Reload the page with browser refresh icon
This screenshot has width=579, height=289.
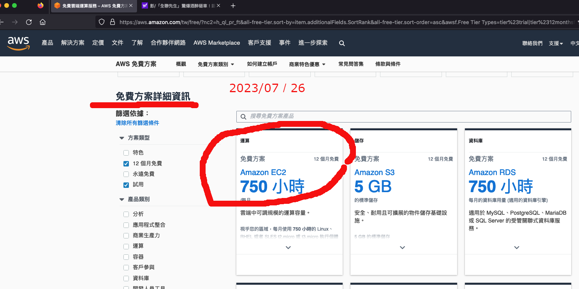(29, 22)
